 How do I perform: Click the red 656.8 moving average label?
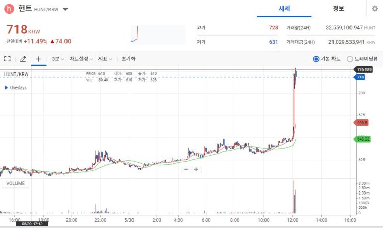click(x=361, y=122)
